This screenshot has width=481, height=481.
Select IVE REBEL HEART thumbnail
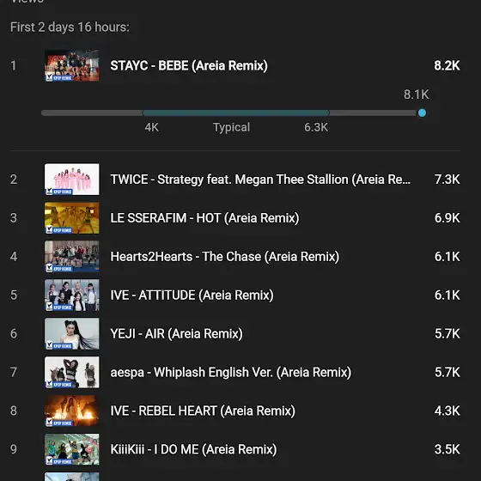point(72,411)
